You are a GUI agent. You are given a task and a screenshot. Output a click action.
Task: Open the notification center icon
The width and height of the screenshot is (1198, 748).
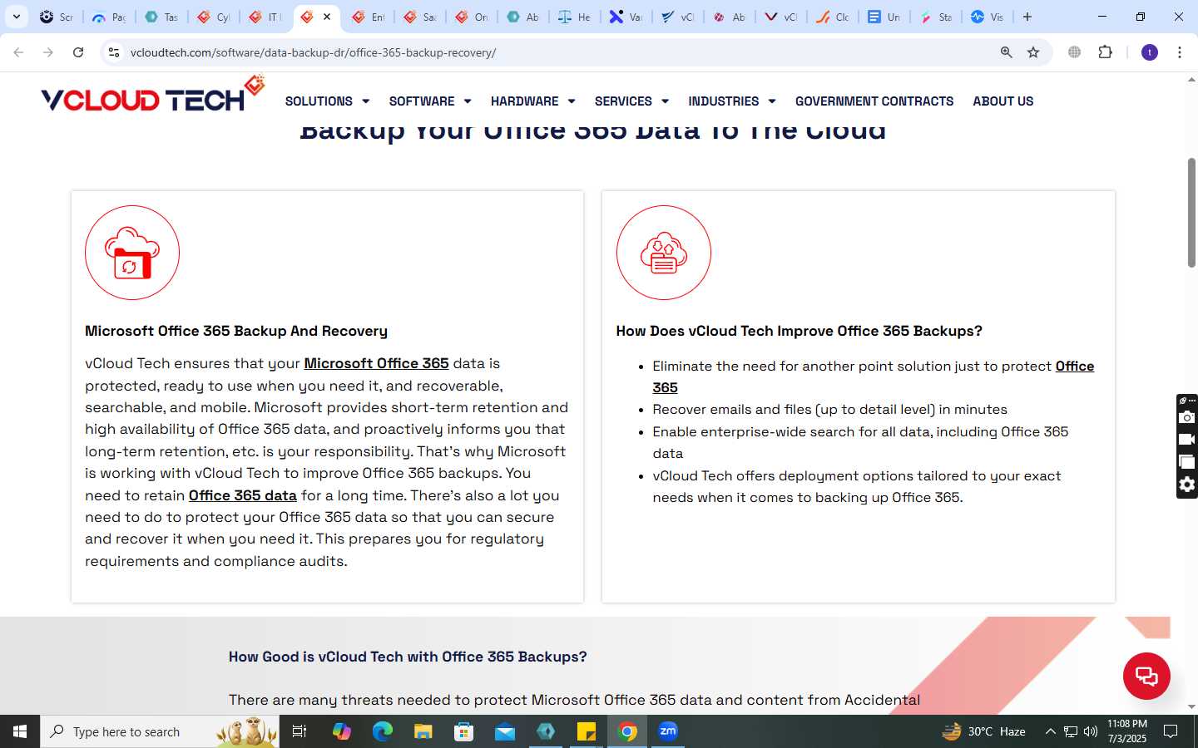click(x=1171, y=731)
